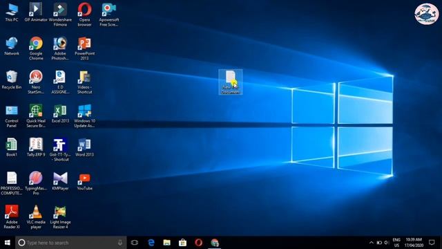Screen dimensions: 442x249
Task: Select the Network desktop icon
Action: [12, 46]
